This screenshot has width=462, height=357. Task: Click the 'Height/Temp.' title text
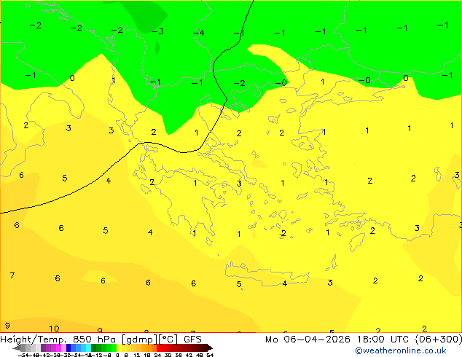34,340
